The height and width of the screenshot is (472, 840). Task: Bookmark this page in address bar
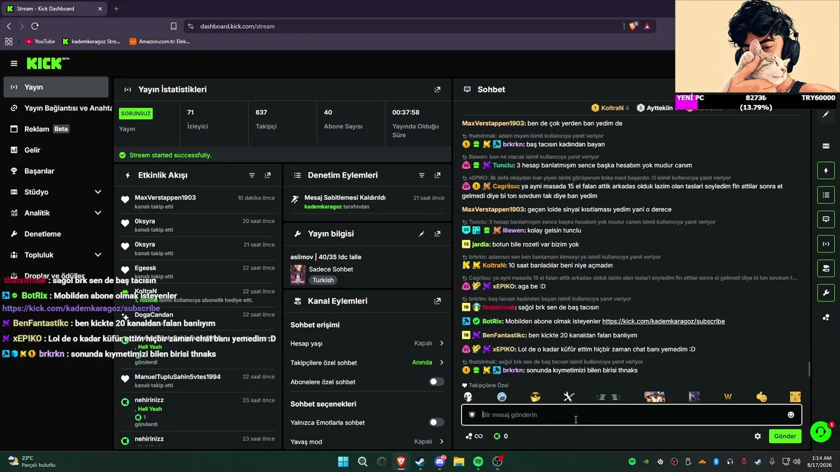coord(173,26)
